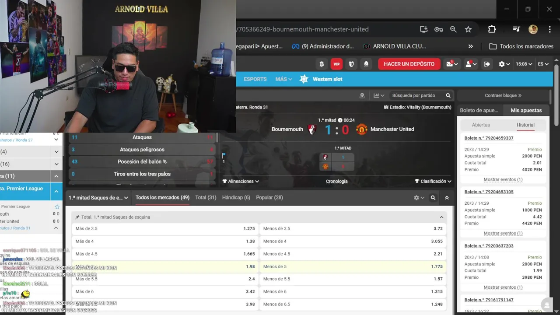Screen dimensions: 560x315
Task: Click the HACER UN DEPÓSITO button
Action: (409, 64)
